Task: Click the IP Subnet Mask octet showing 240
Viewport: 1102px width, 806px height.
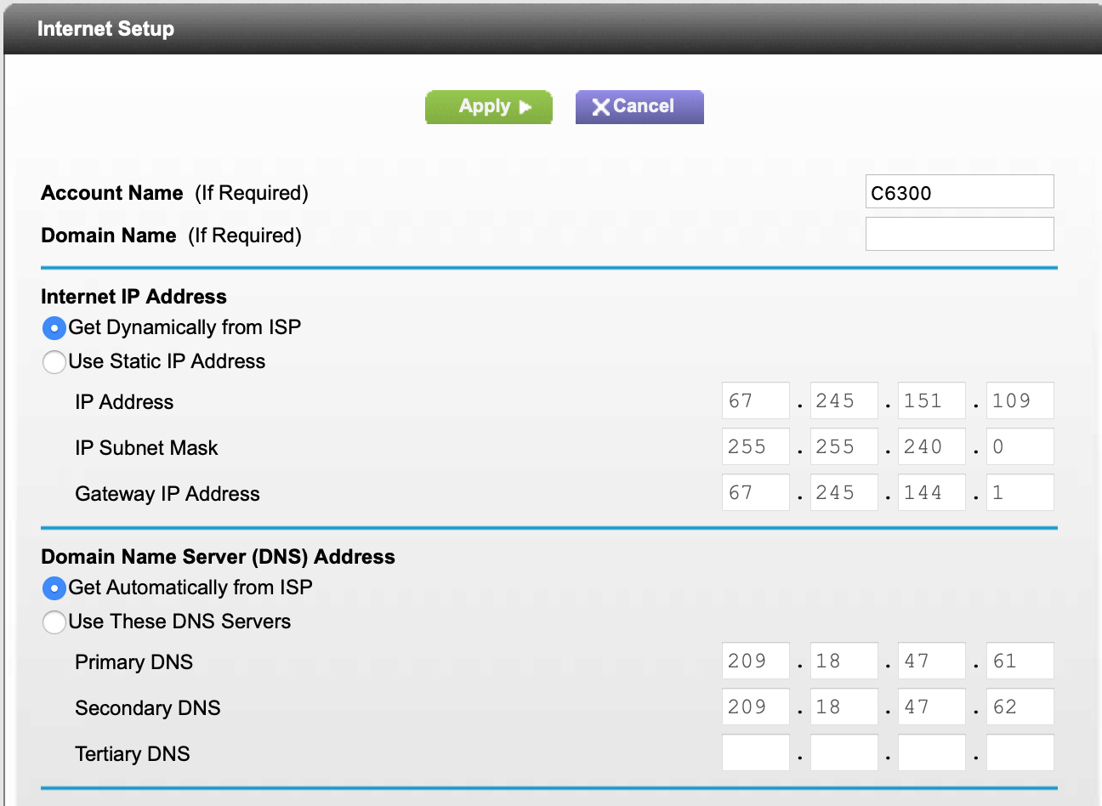Action: (x=931, y=446)
